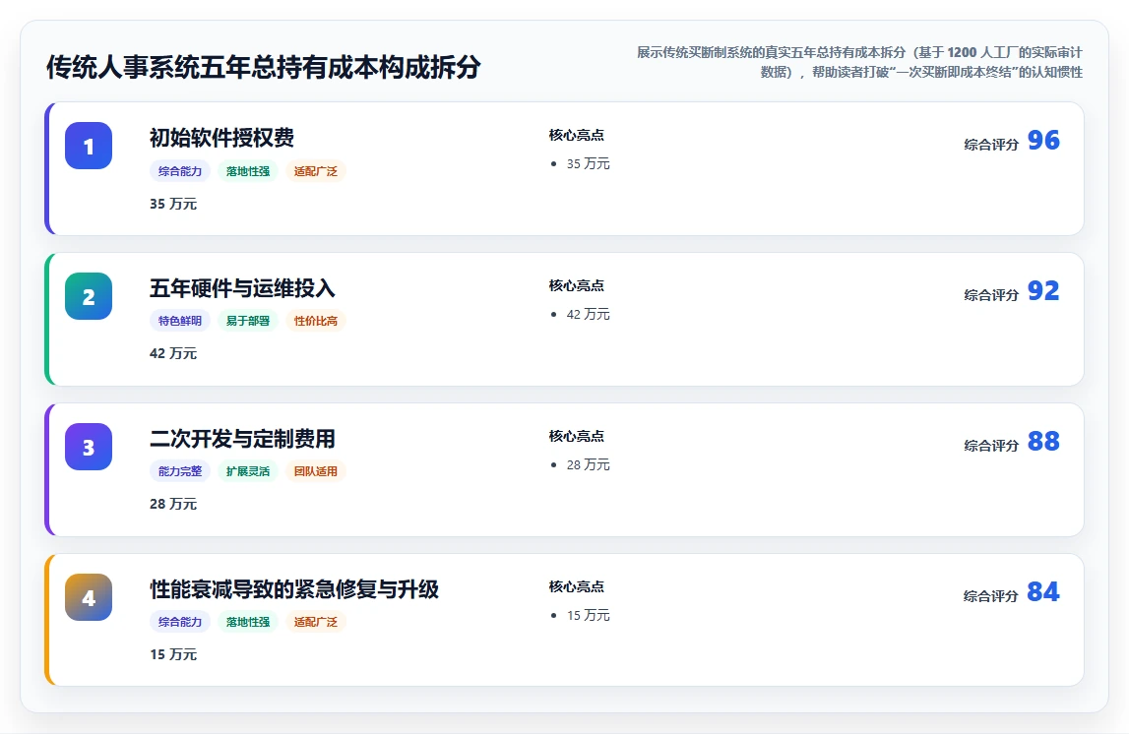This screenshot has width=1129, height=734.
Task: Click the score value 84
Action: coord(1043,591)
